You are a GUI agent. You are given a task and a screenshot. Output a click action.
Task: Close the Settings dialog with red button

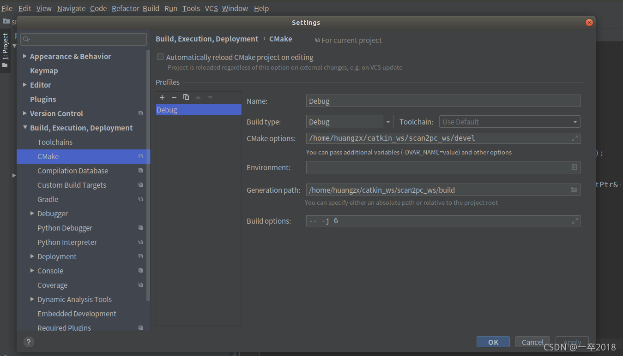click(589, 22)
